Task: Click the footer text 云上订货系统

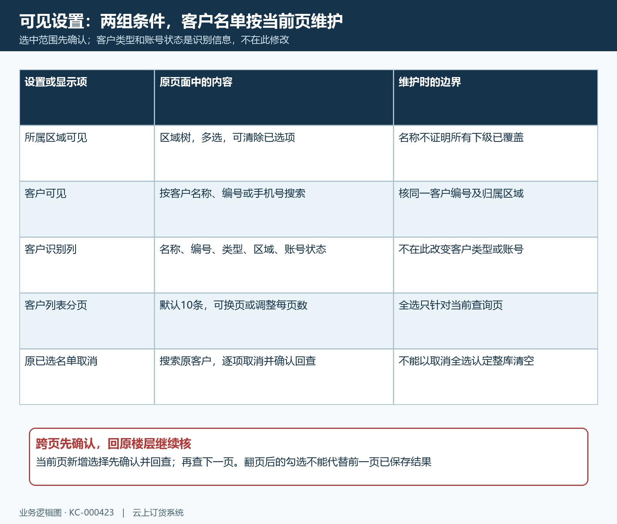Action: [x=158, y=512]
